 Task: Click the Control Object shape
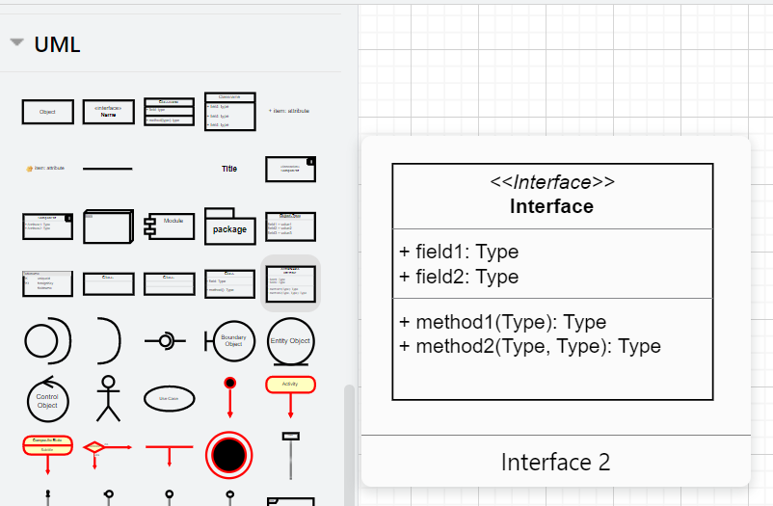pos(46,396)
